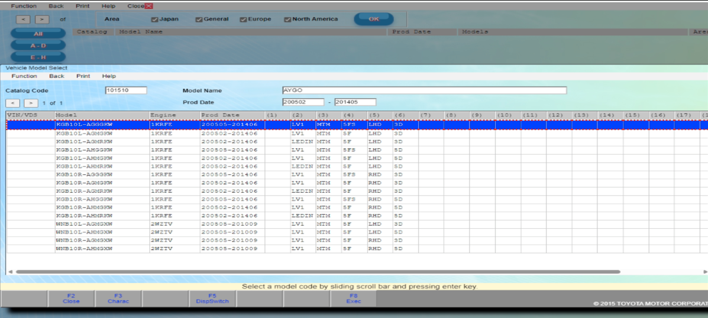Click the Model column header
This screenshot has width=708, height=318.
pyautogui.click(x=102, y=115)
